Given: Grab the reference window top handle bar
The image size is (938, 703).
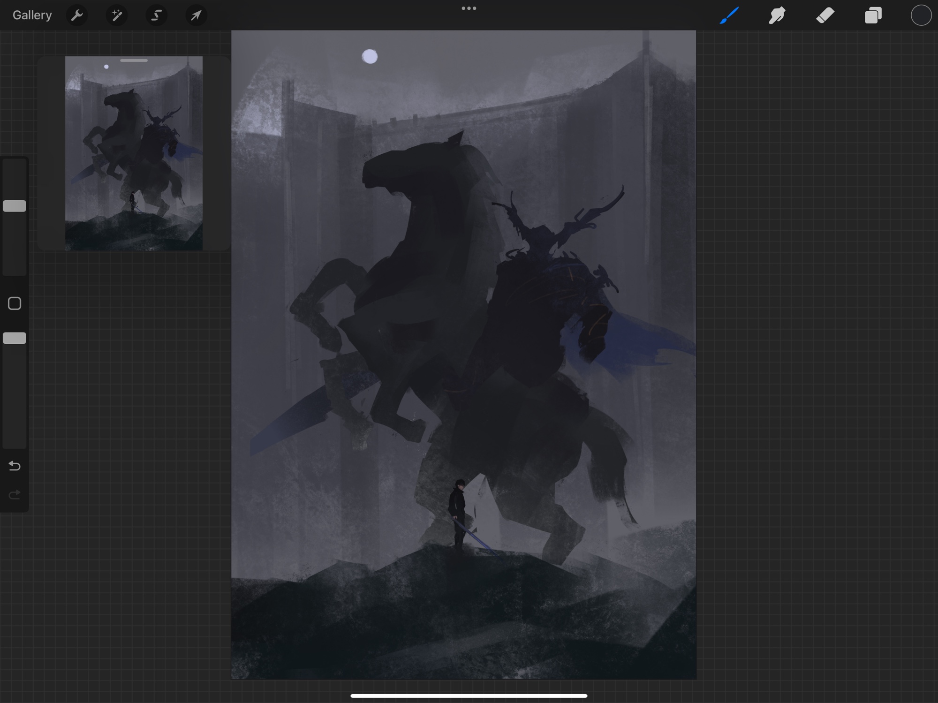Looking at the screenshot, I should 134,60.
